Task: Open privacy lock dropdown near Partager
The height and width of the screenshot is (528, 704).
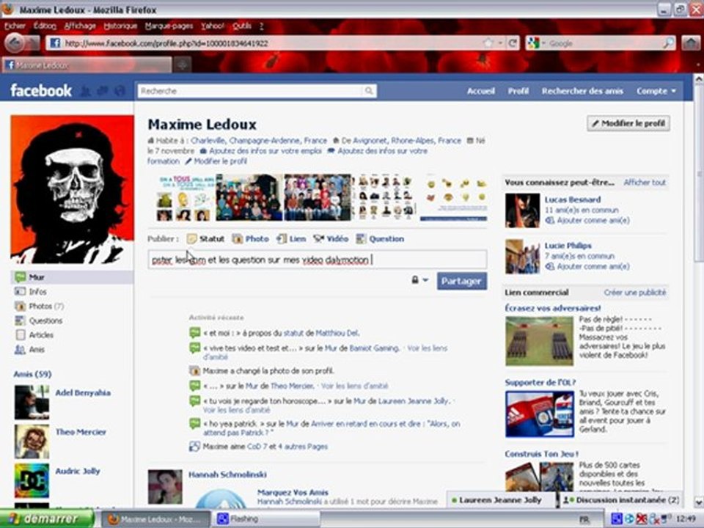Action: click(419, 280)
